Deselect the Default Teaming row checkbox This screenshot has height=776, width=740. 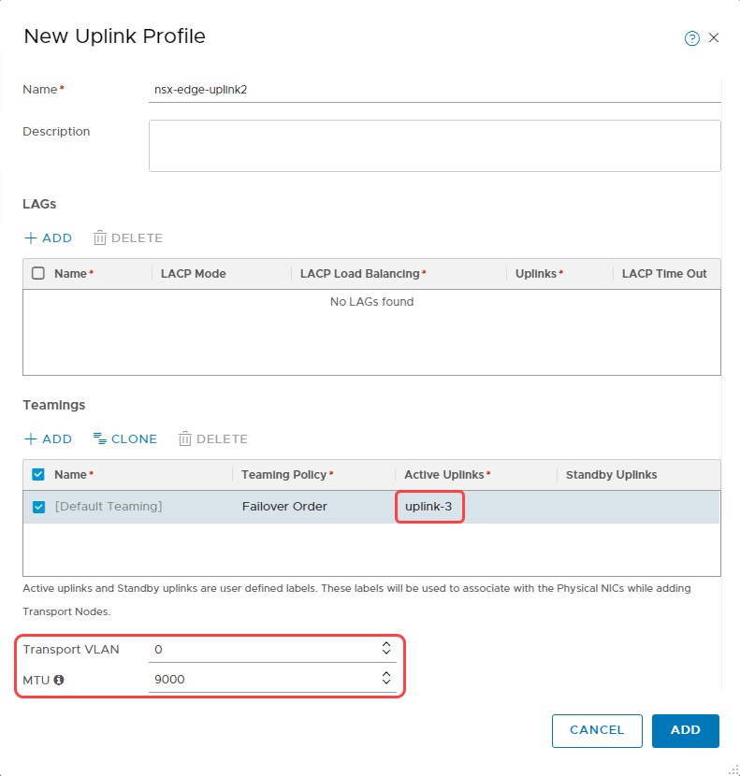38,506
